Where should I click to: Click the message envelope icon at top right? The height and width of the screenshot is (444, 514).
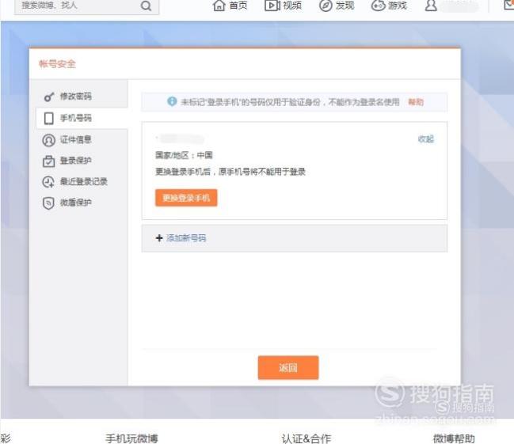point(508,5)
